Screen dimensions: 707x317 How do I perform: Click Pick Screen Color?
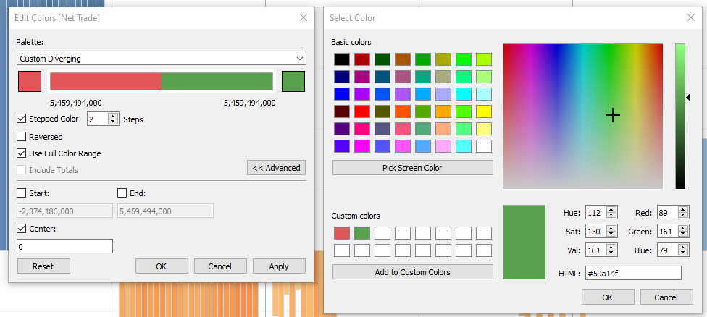412,168
